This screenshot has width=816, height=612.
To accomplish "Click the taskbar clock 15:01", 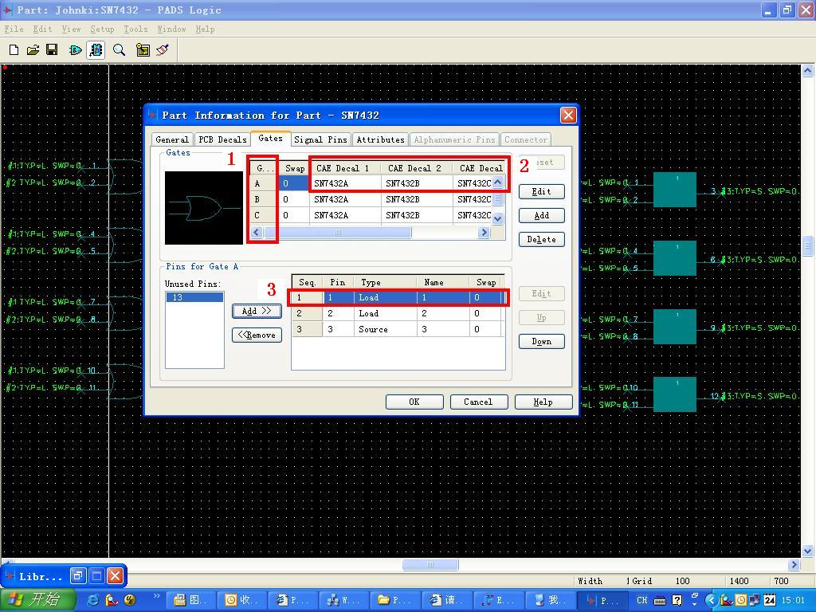I will 793,600.
